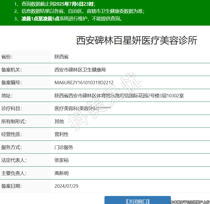The height and width of the screenshot is (204, 210).
Task: Click the 主要负责人 name 高新明
Action: 61,173
